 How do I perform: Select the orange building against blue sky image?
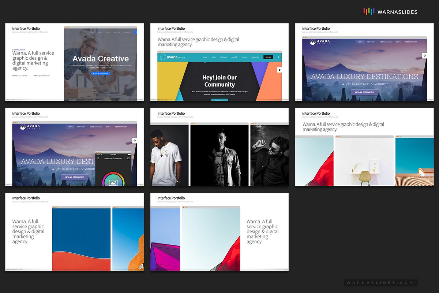(128, 239)
